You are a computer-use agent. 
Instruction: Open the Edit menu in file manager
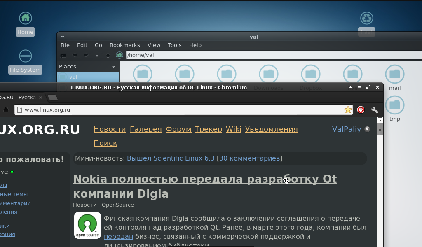pyautogui.click(x=82, y=45)
